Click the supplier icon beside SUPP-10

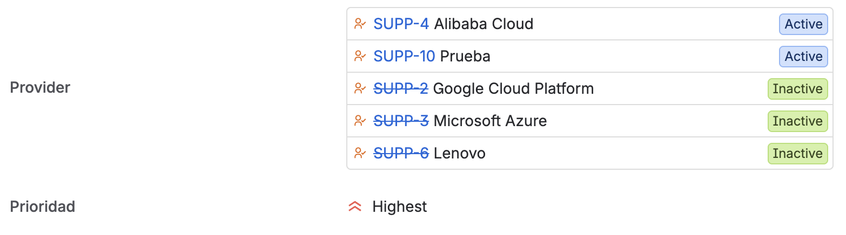[360, 56]
